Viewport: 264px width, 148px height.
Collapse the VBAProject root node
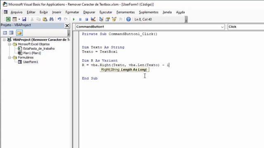pyautogui.click(x=4, y=40)
